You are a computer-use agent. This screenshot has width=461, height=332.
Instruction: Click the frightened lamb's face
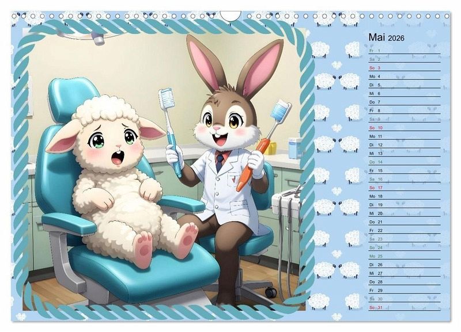pyautogui.click(x=114, y=143)
